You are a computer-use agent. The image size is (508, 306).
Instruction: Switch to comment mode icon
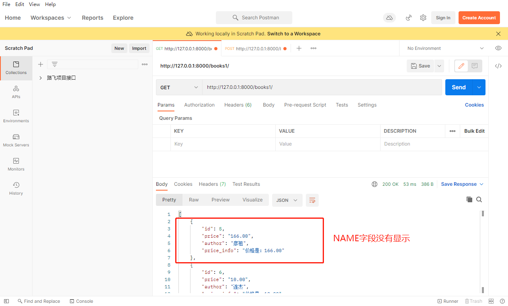pos(475,66)
